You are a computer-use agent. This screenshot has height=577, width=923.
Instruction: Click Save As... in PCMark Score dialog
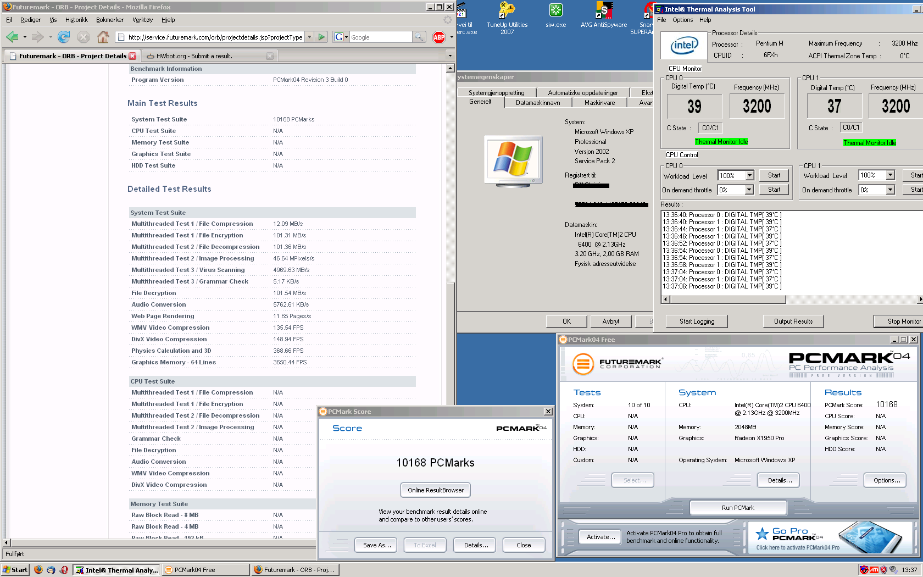pyautogui.click(x=377, y=545)
